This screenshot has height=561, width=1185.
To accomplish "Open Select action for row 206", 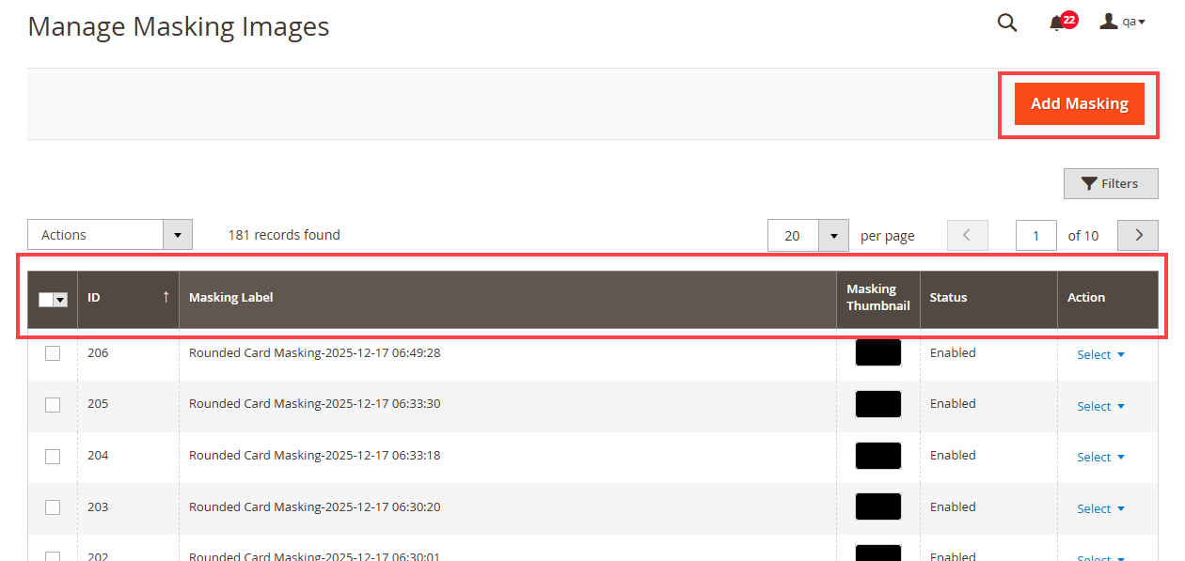I will pos(1099,354).
